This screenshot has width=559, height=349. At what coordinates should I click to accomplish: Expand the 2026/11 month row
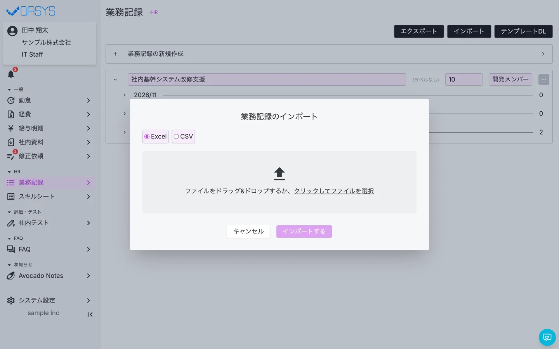tap(125, 95)
